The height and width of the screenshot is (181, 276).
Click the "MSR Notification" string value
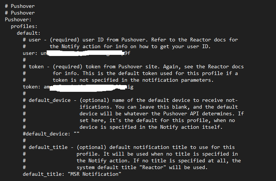pos(94,174)
